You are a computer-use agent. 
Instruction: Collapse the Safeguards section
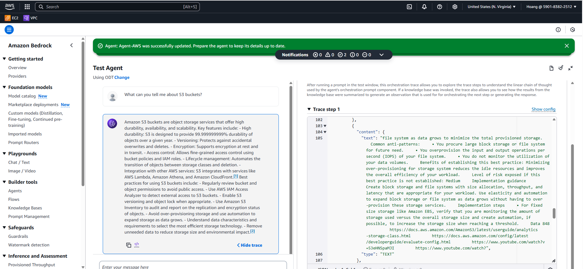(4, 227)
